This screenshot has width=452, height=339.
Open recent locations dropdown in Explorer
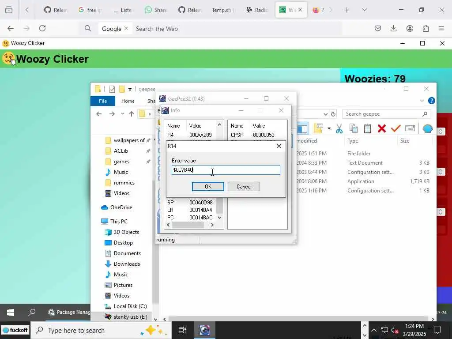tap(123, 114)
